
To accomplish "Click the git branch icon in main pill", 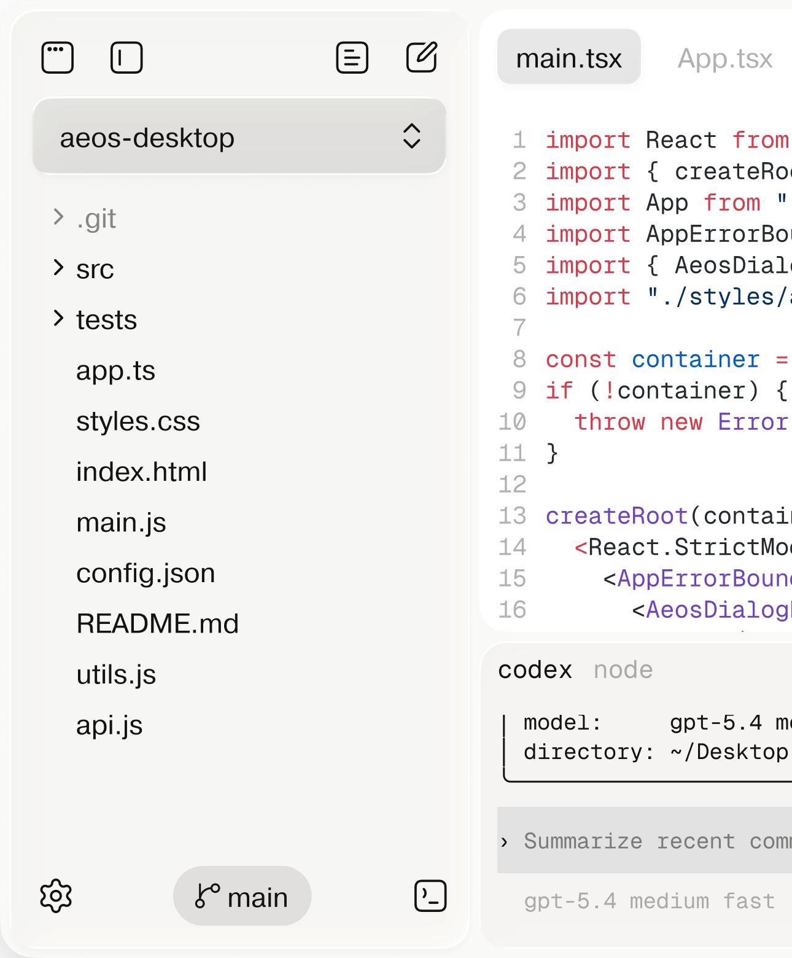I will click(207, 896).
